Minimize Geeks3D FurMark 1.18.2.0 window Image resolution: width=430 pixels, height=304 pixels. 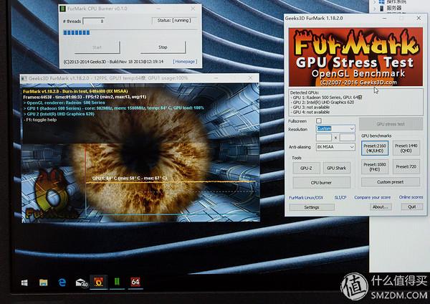[385, 18]
